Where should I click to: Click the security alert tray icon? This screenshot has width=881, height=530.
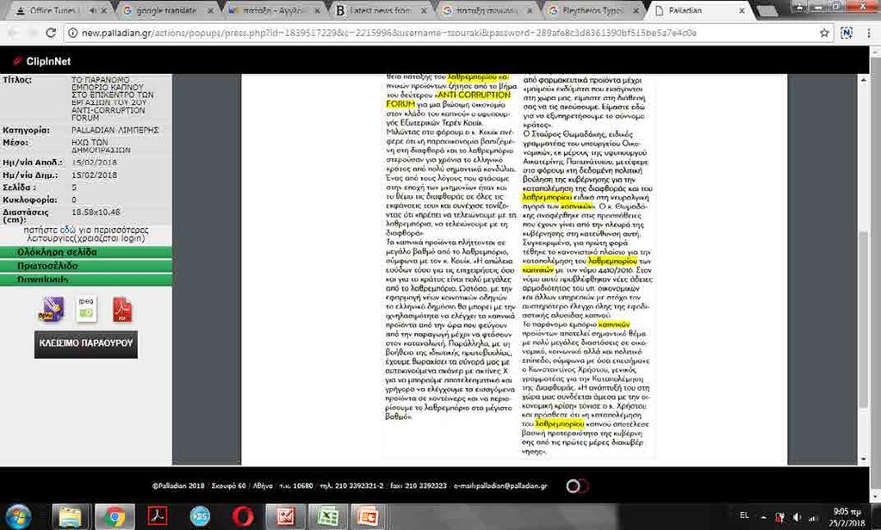(780, 517)
